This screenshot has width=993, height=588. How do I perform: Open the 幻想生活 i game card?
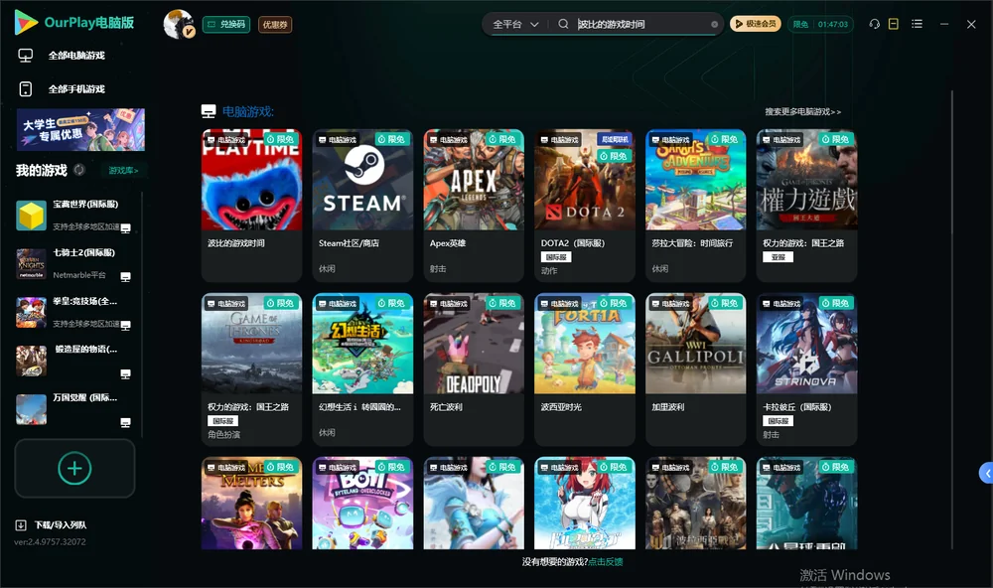(362, 369)
